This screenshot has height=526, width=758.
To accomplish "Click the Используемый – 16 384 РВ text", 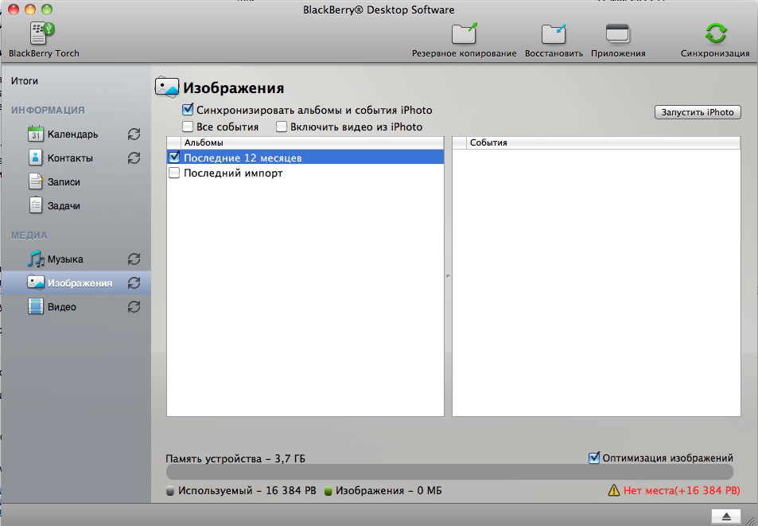I will pos(247,491).
